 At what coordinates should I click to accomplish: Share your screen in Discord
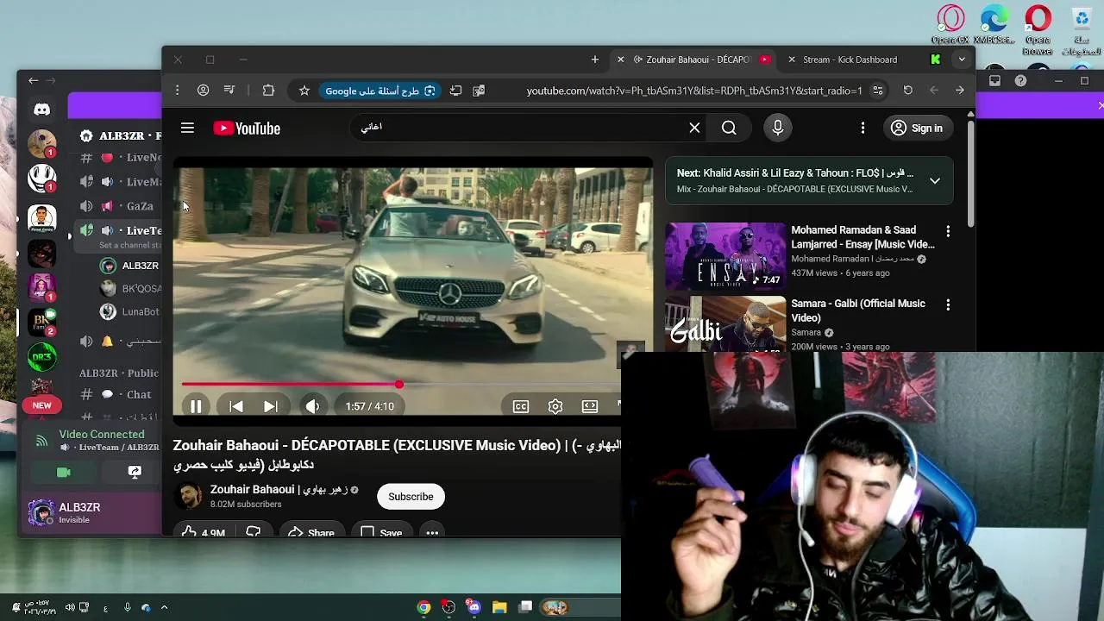[x=135, y=472]
